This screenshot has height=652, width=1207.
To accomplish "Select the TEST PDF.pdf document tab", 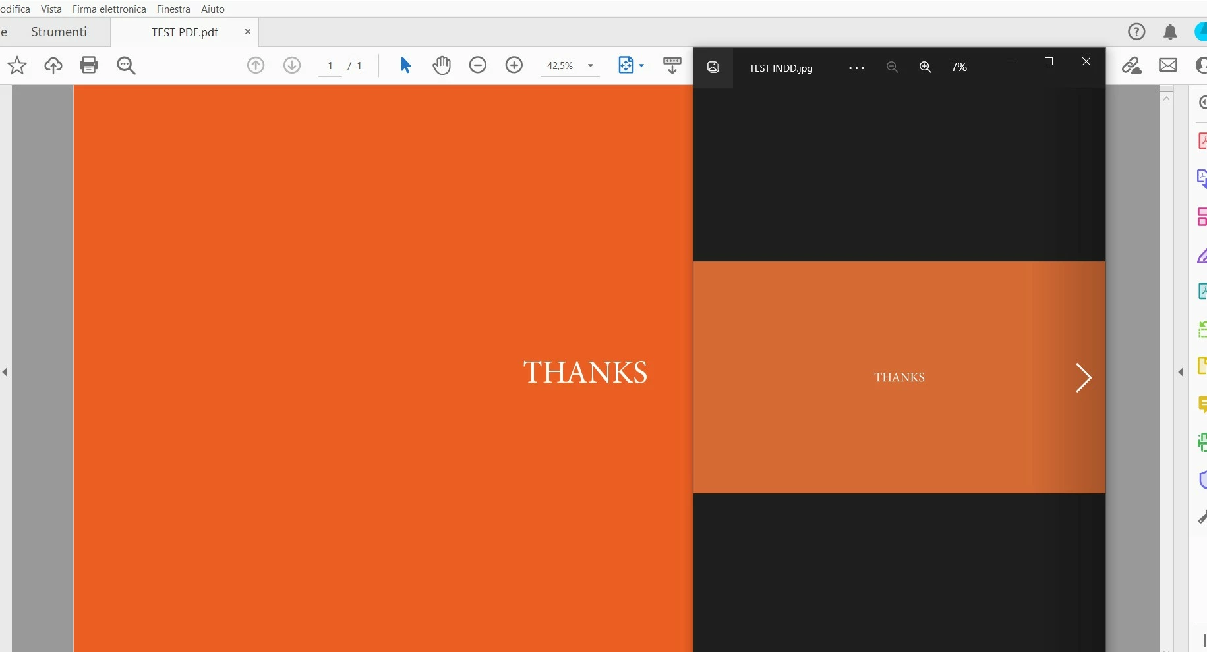I will coord(185,32).
